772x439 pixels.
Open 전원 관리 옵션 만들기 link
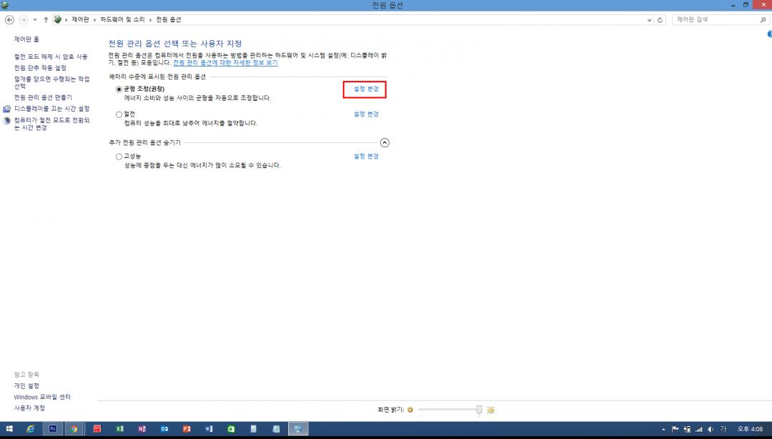[43, 97]
